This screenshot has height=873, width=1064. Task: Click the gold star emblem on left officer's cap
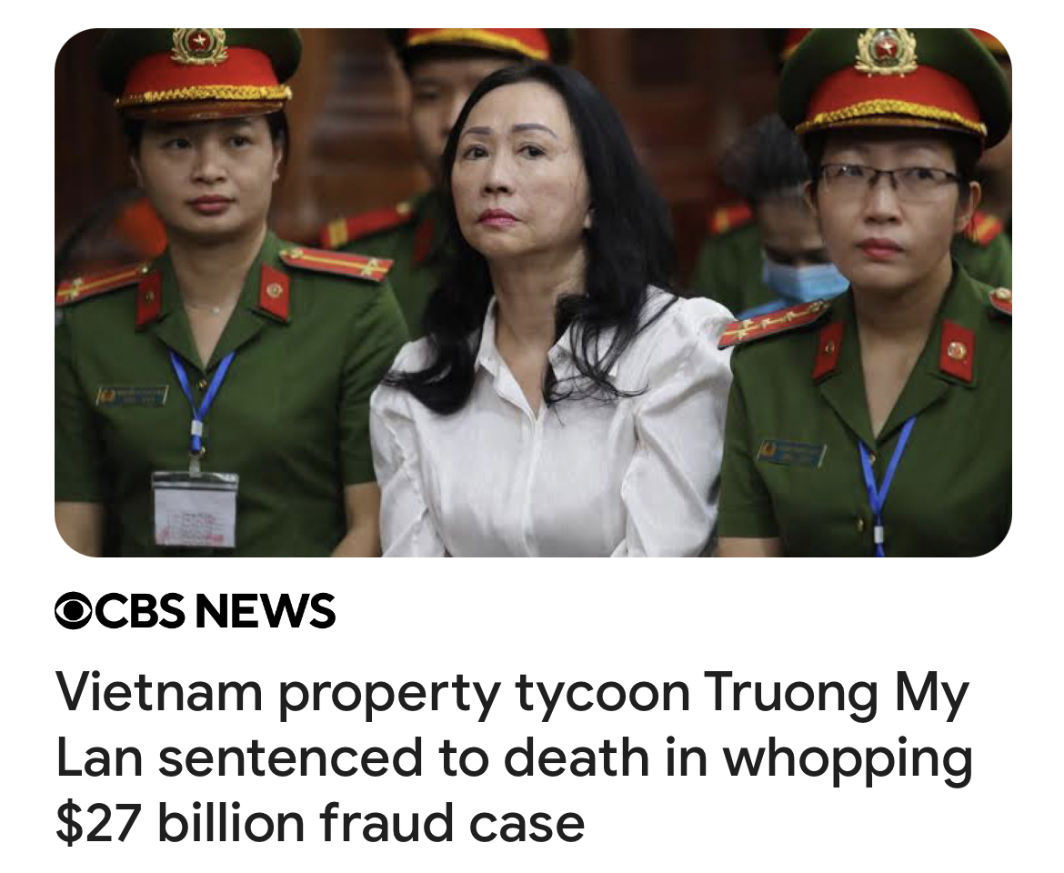(x=199, y=45)
